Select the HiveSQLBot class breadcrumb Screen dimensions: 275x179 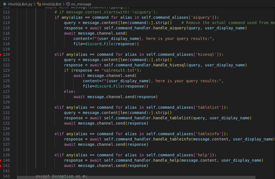(52, 4)
